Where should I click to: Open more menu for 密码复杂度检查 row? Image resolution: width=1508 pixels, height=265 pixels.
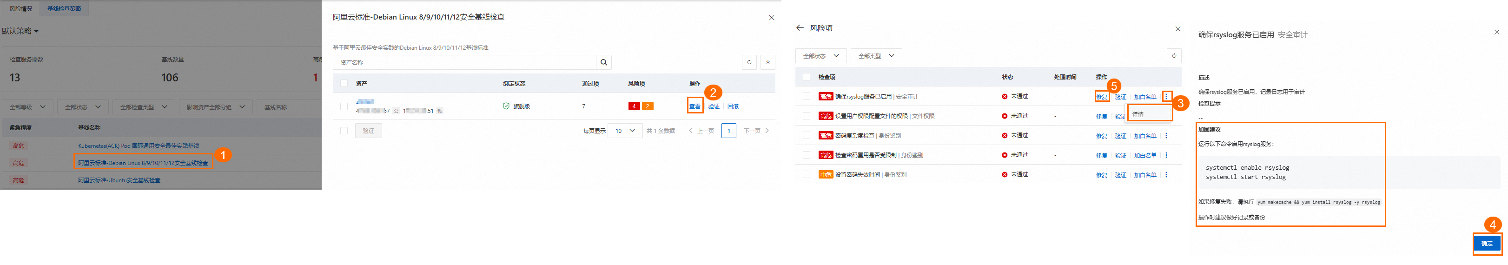pos(1166,136)
